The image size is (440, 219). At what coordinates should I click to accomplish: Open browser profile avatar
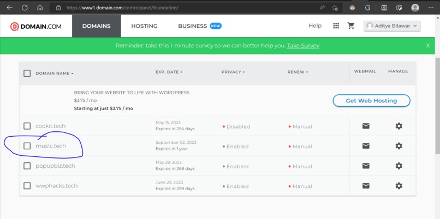pyautogui.click(x=415, y=8)
